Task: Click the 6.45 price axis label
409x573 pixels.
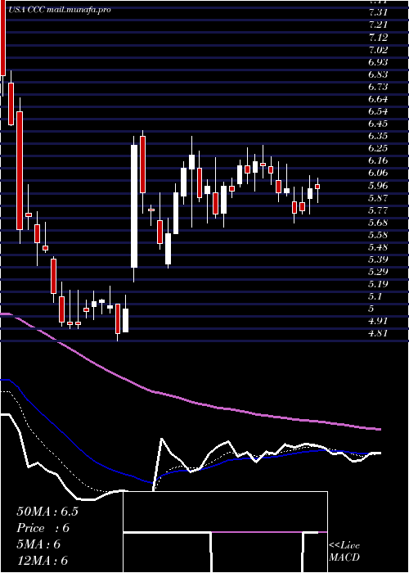Action: pyautogui.click(x=378, y=124)
